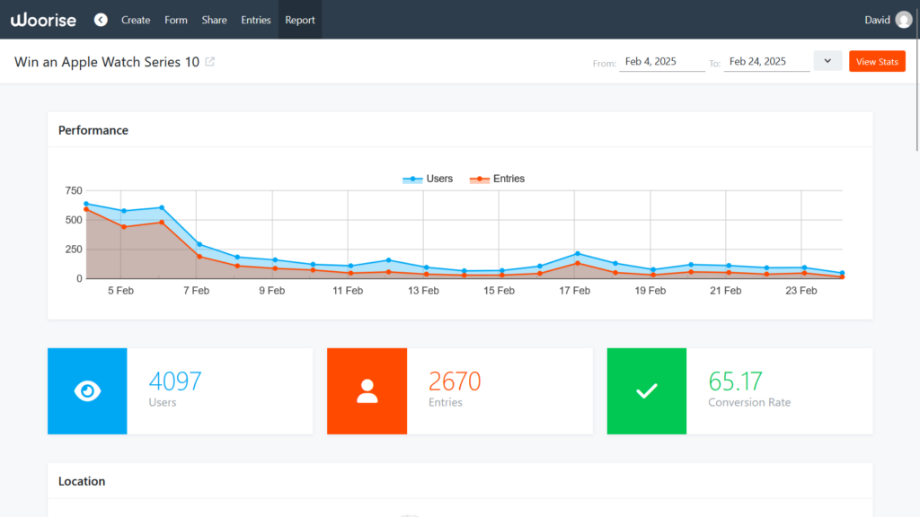Click the David username link
This screenshot has height=517, width=920.
tap(877, 20)
